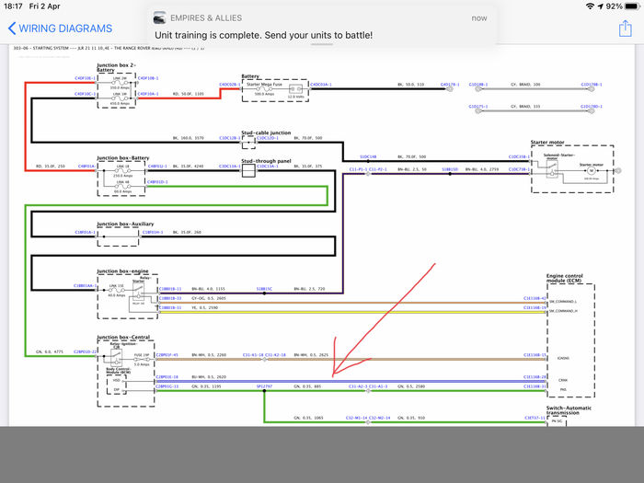
Task: Select the Engine control module (ECM) label
Action: click(x=564, y=278)
